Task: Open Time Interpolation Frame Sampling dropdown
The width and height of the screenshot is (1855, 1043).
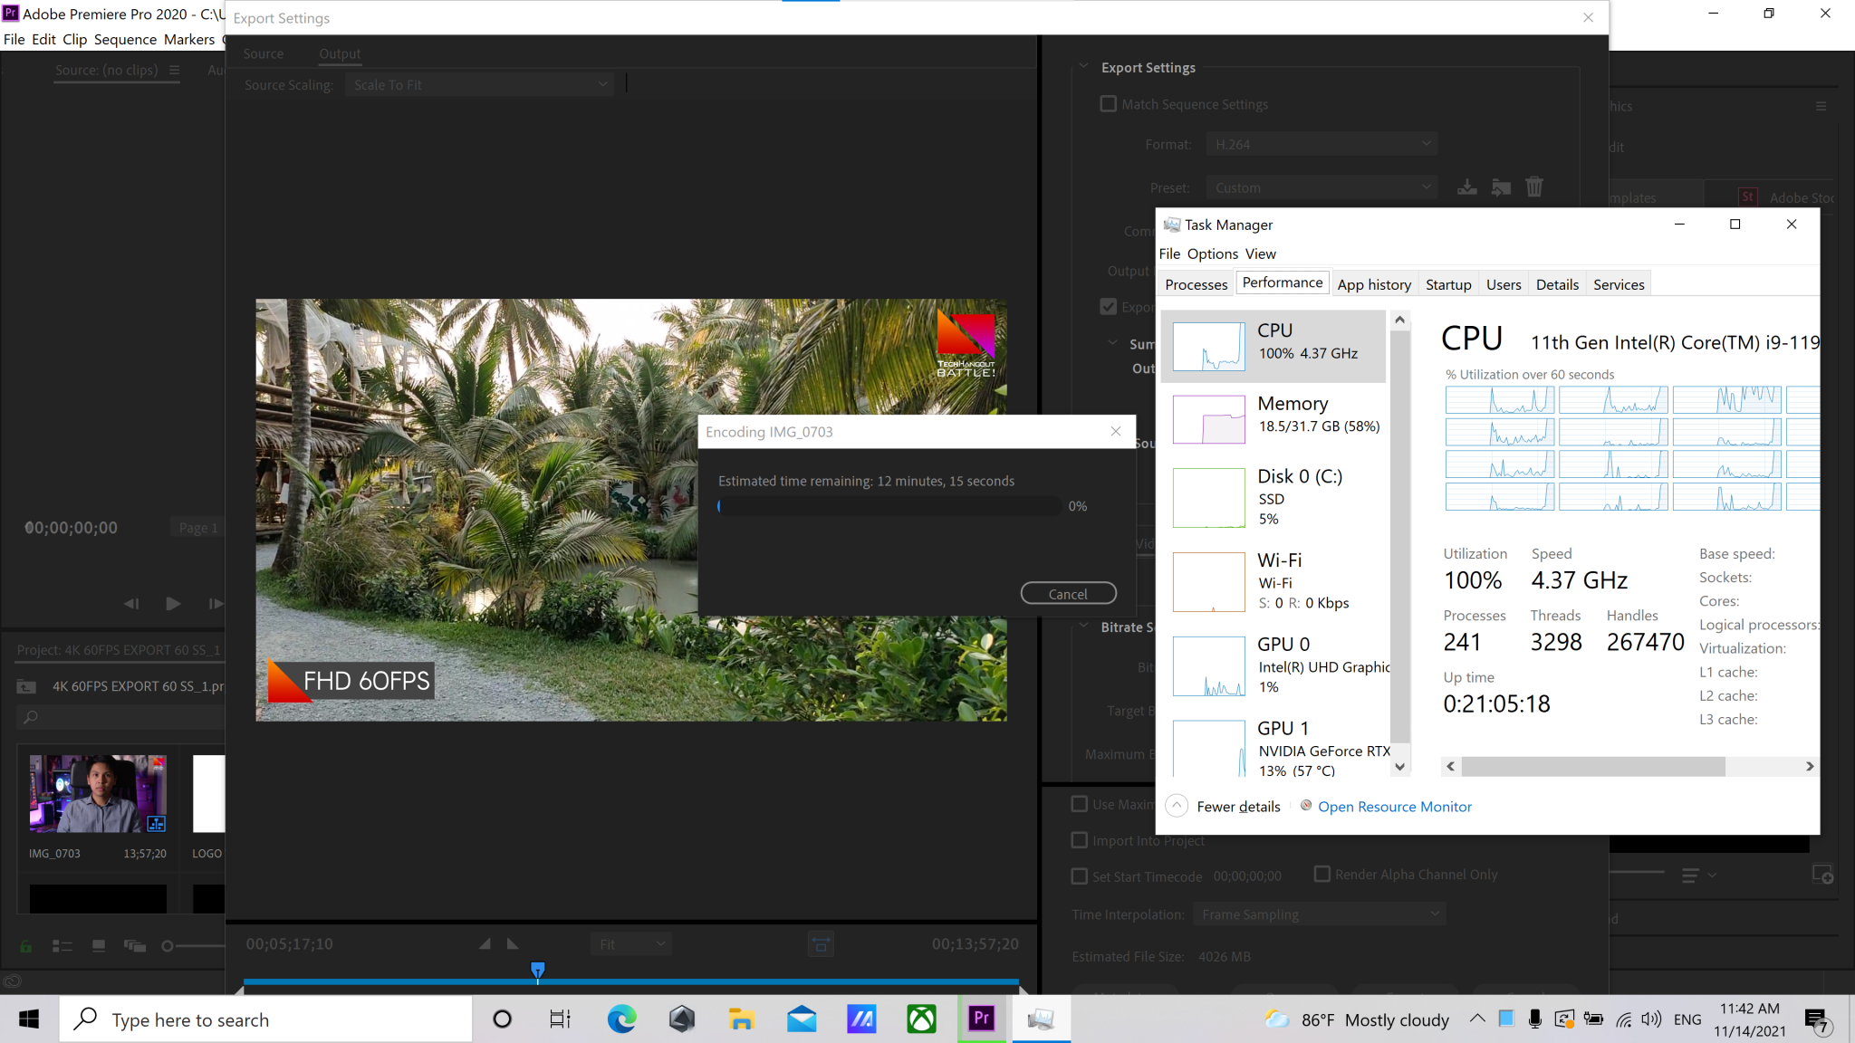Action: (x=1319, y=914)
